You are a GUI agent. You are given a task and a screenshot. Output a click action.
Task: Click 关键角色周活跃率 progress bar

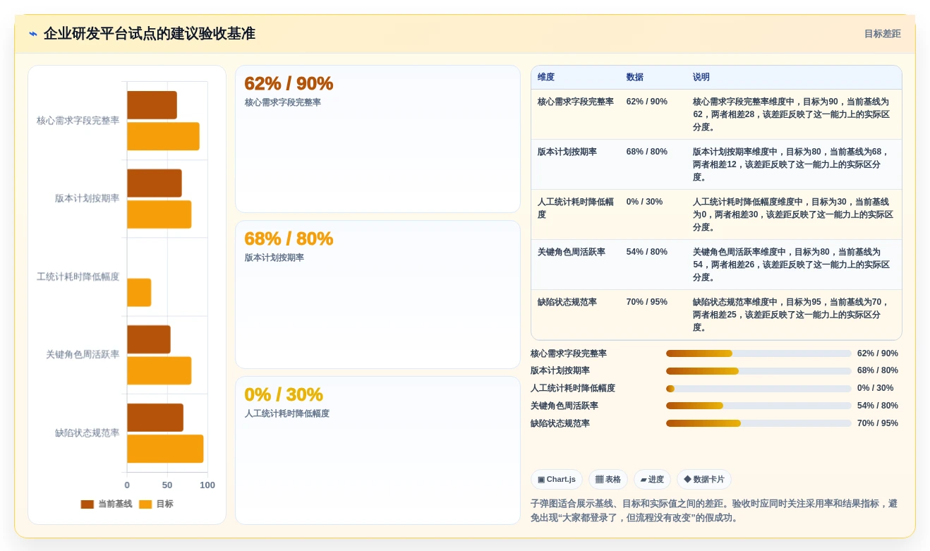[759, 406]
